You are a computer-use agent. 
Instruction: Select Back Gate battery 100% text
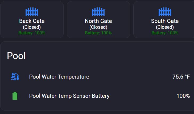pyautogui.click(x=32, y=33)
